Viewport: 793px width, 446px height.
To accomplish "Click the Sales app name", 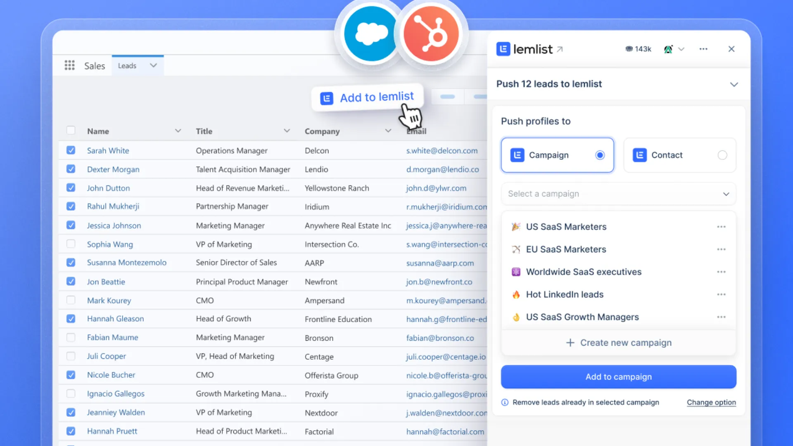I will point(95,66).
